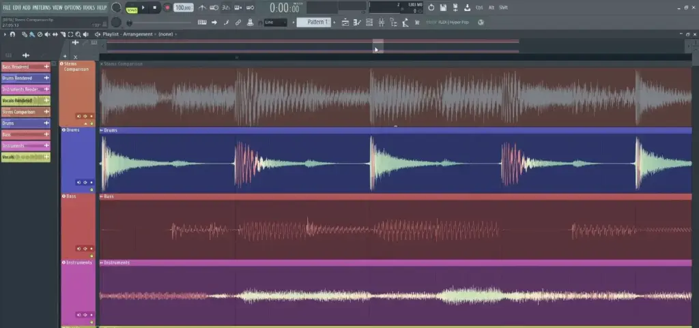Select the pencil draw tool in playlist
Screen dimensions: 699x328
tap(25, 34)
